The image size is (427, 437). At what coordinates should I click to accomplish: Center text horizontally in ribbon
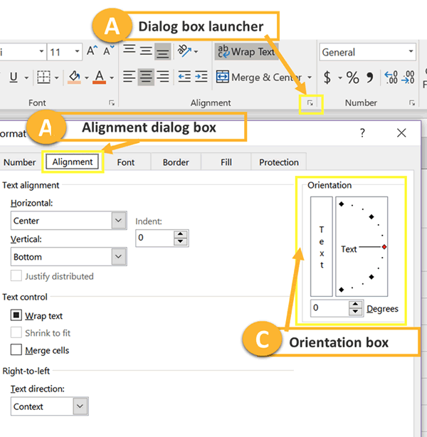[x=146, y=77]
